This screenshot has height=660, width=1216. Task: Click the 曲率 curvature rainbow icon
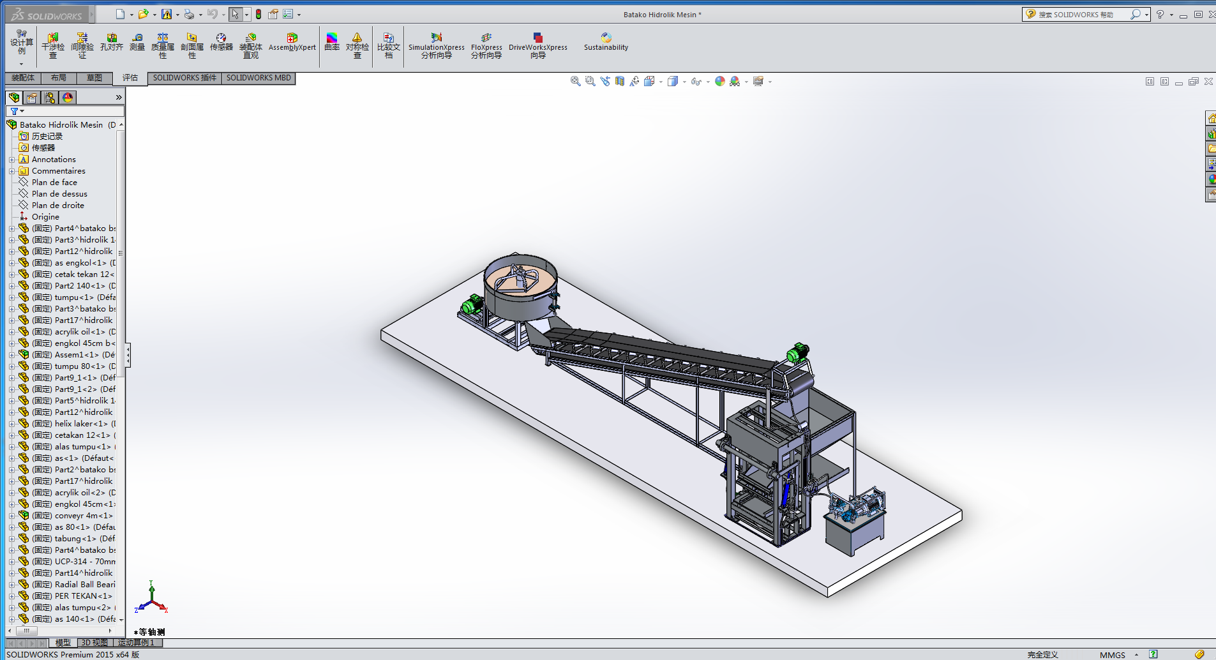click(x=332, y=42)
